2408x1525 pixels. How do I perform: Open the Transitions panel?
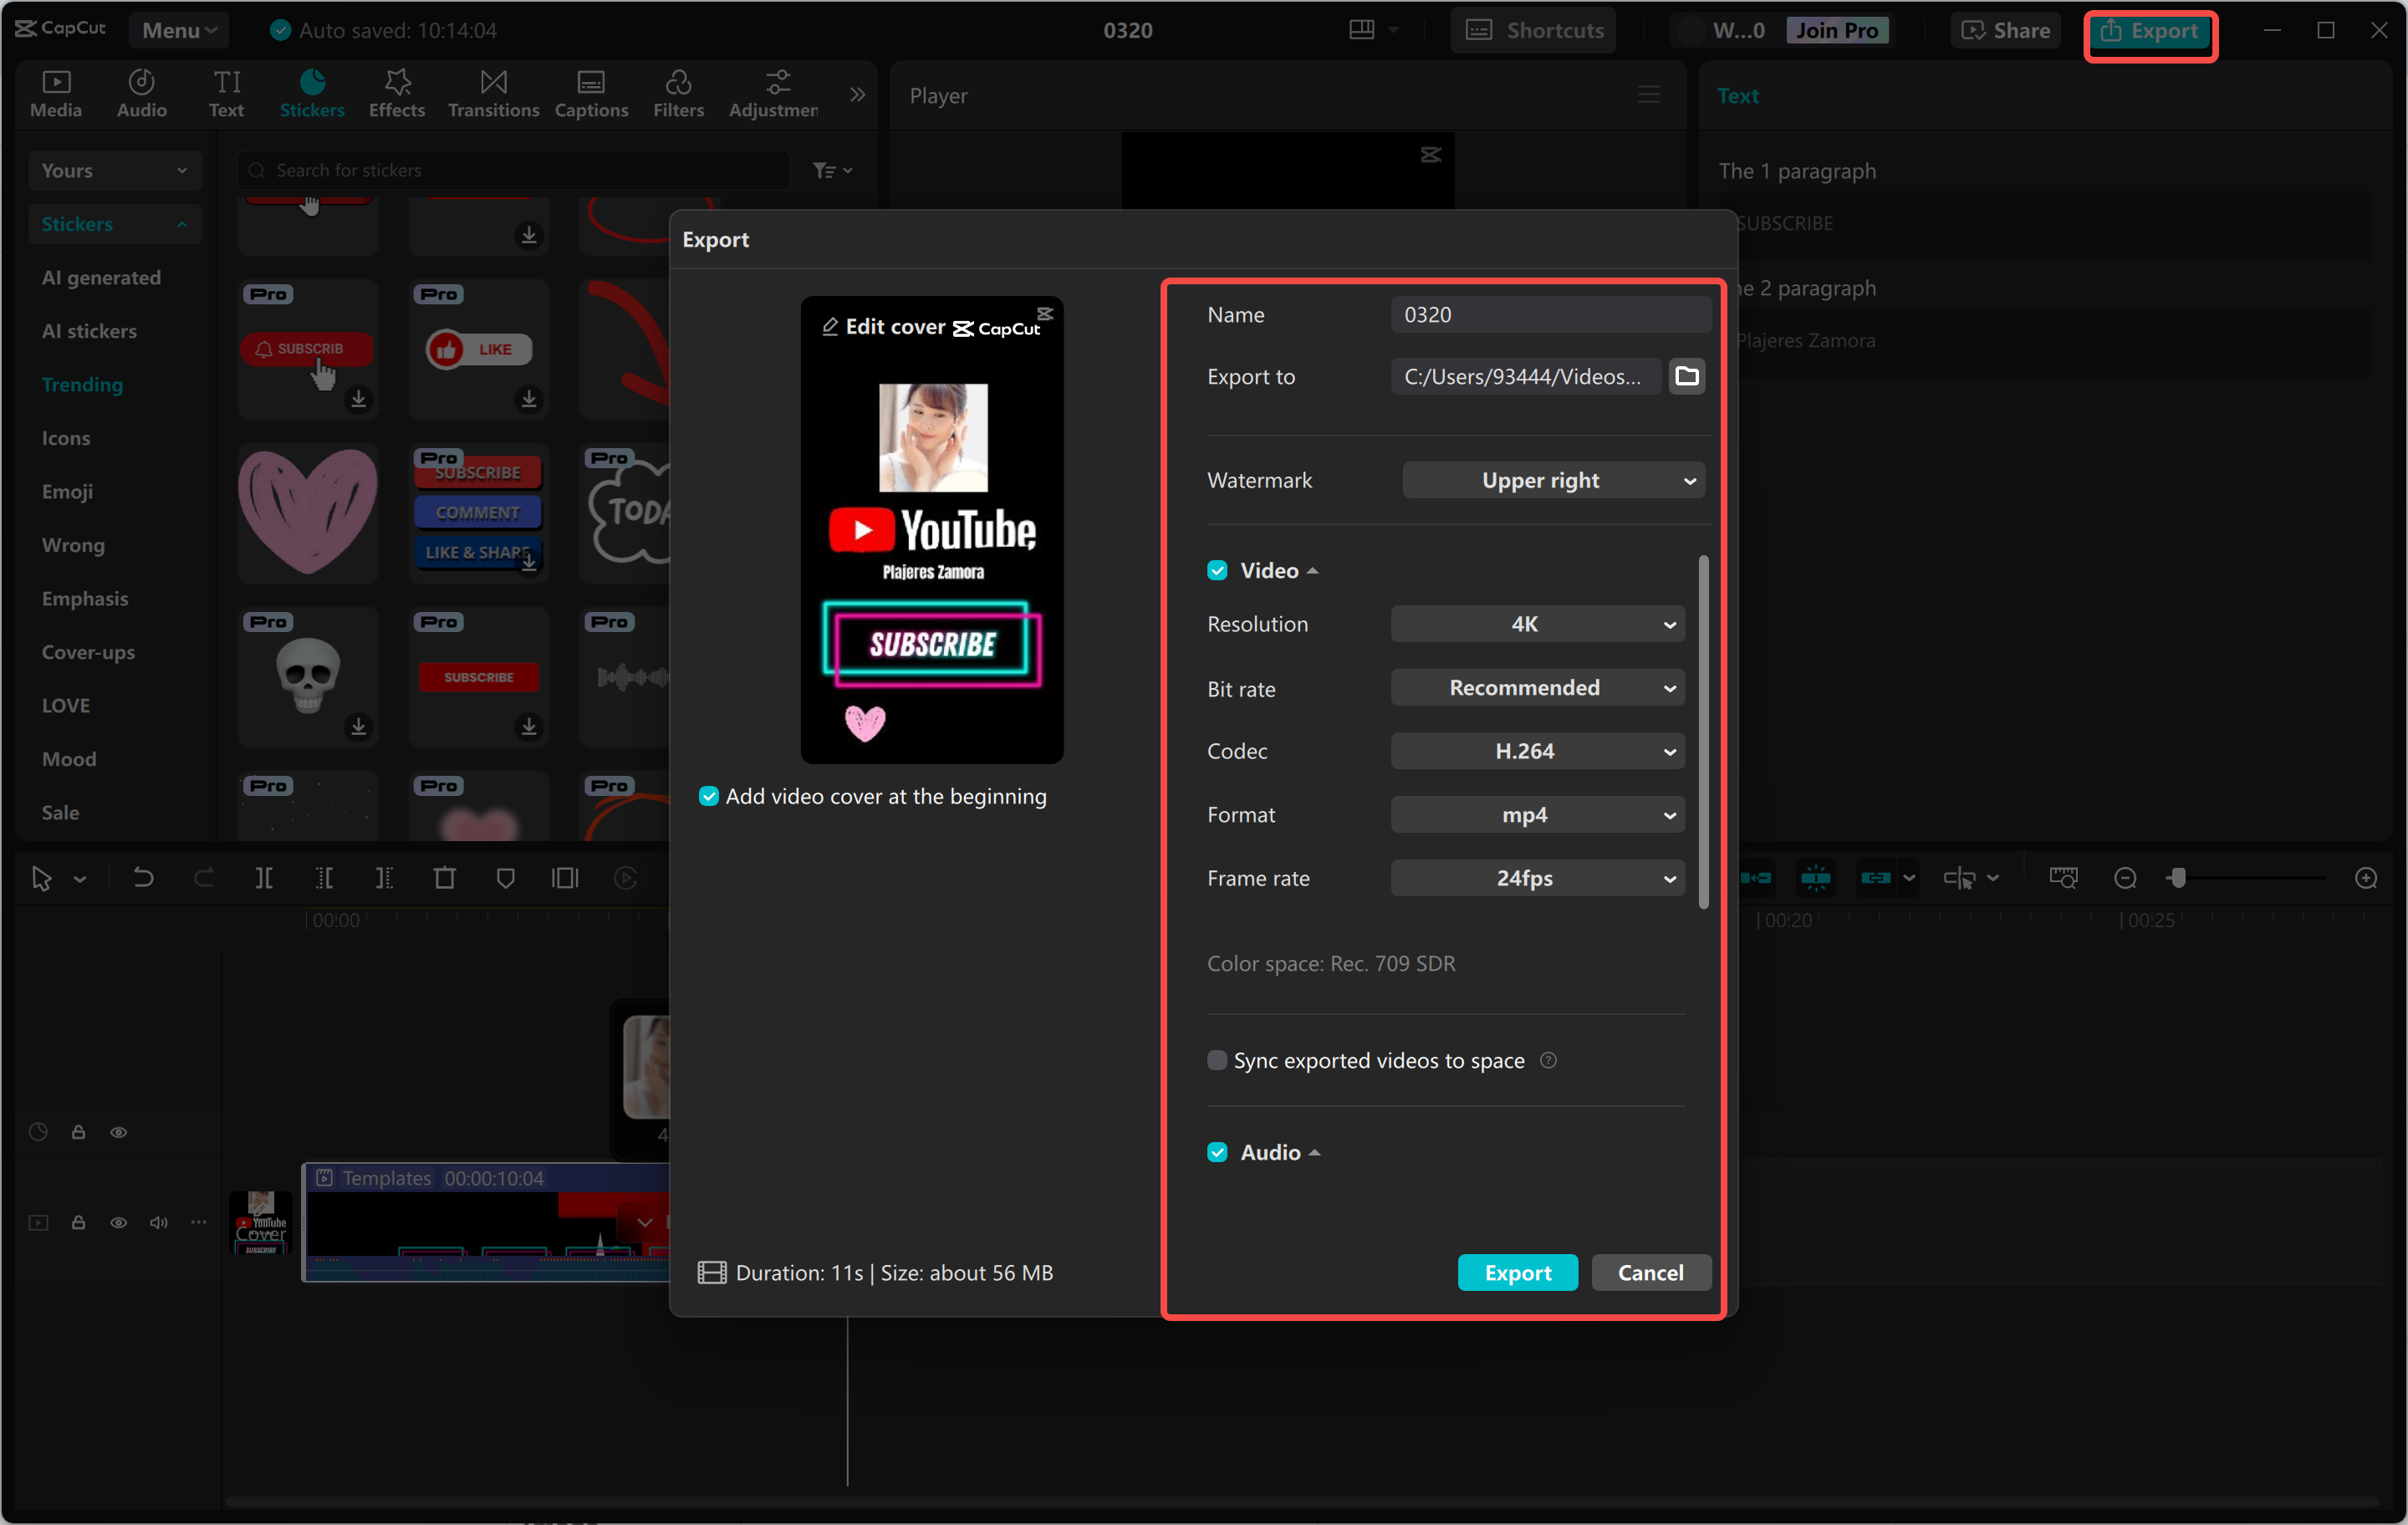492,93
